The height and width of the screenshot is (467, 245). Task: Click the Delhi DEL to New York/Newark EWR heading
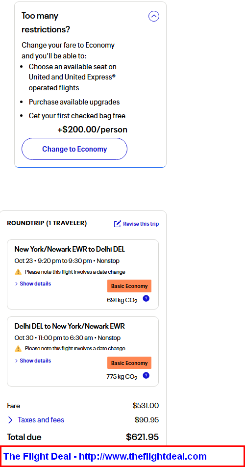70,326
